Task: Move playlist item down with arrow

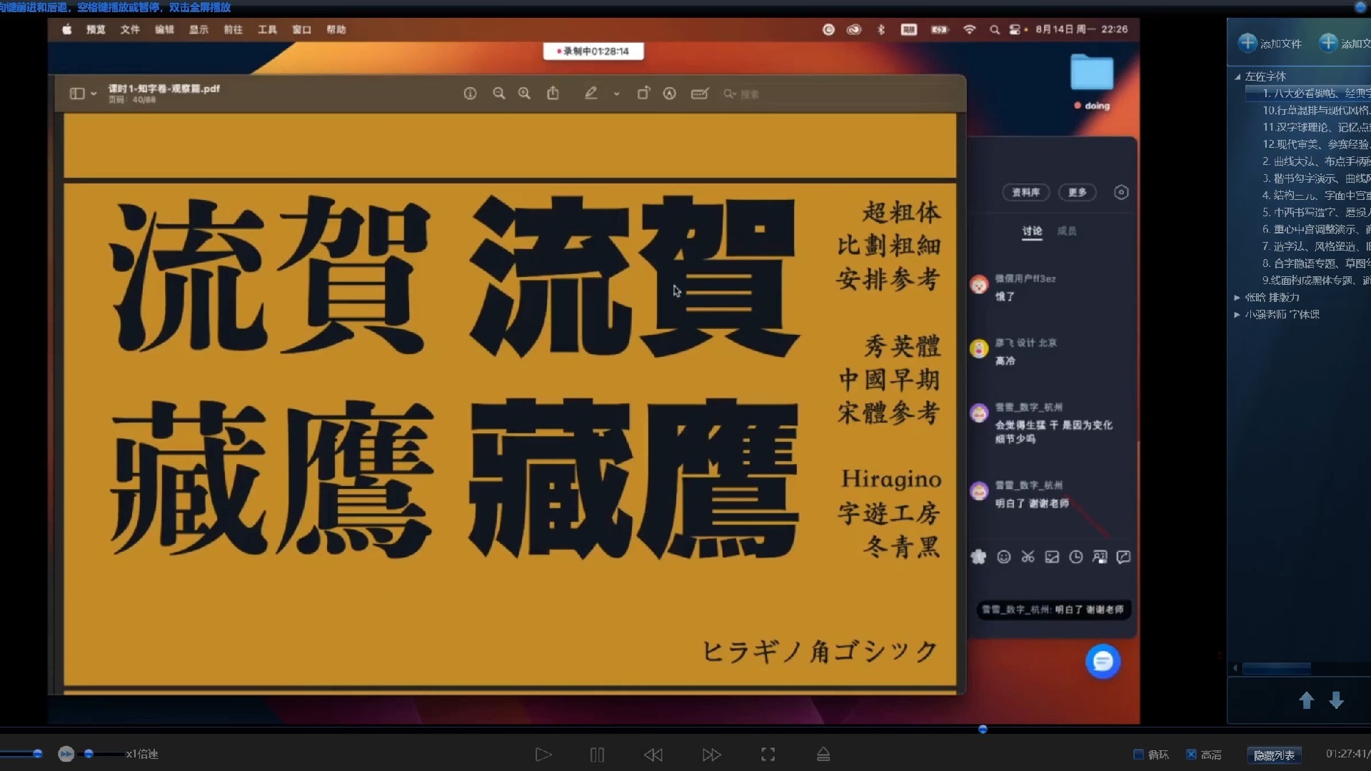Action: click(1336, 700)
